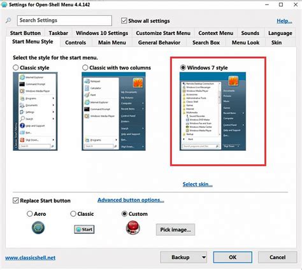Click the Aero shell start button icon

click(38, 227)
